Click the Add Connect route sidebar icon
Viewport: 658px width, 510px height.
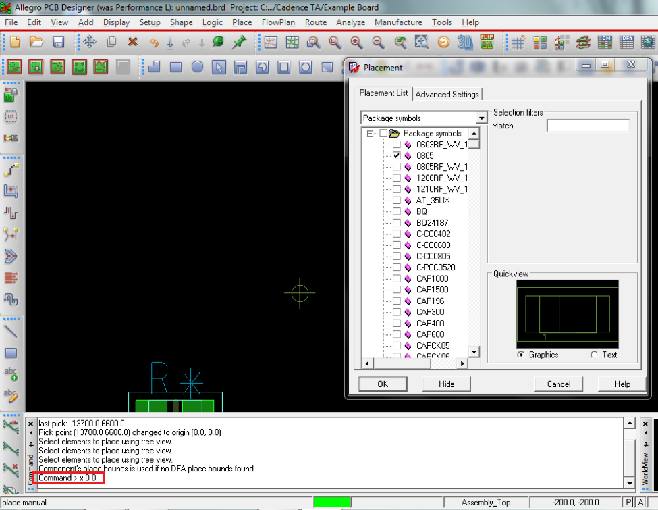click(x=11, y=170)
